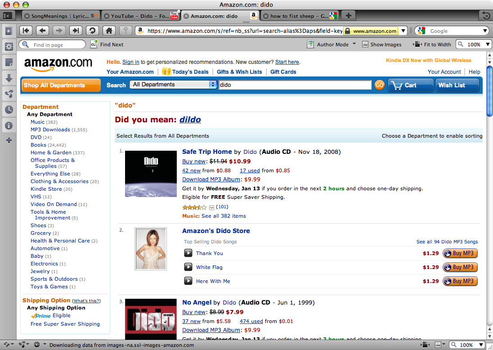Open the Google search engine dropdown
Viewport: 493px width, 350px height.
[x=485, y=31]
